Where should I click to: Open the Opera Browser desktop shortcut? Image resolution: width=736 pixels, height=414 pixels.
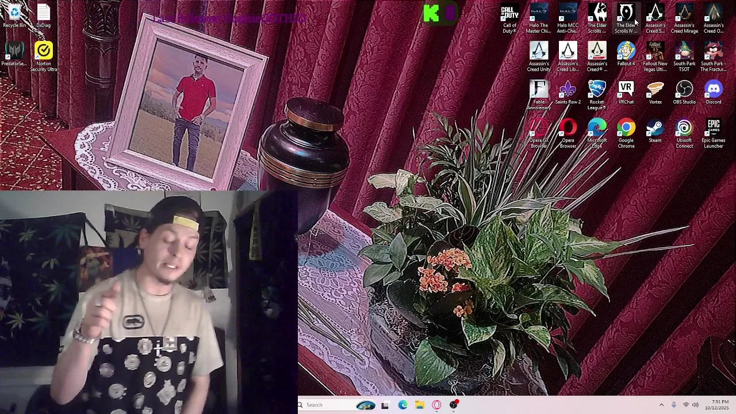[568, 133]
